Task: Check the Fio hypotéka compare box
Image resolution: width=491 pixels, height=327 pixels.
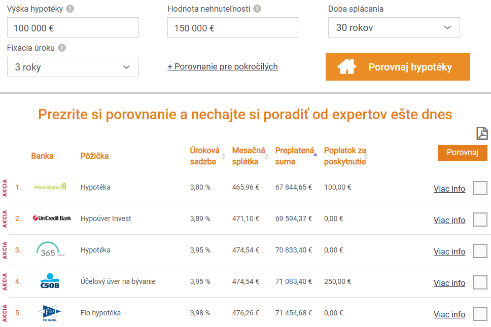Action: (x=480, y=314)
